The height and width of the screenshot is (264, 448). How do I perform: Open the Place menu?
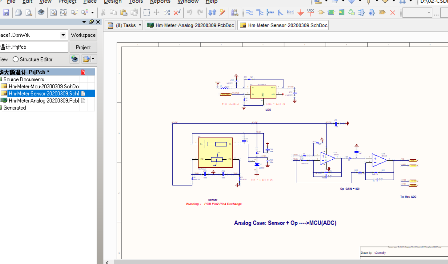coord(90,1)
